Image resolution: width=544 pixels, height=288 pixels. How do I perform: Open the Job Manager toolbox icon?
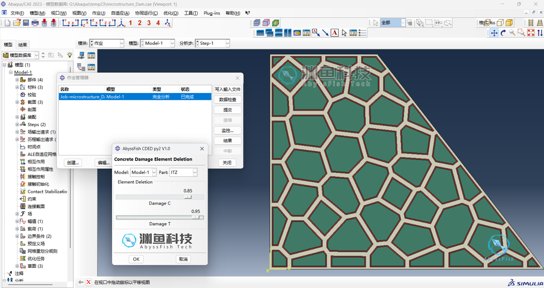[x=91, y=55]
